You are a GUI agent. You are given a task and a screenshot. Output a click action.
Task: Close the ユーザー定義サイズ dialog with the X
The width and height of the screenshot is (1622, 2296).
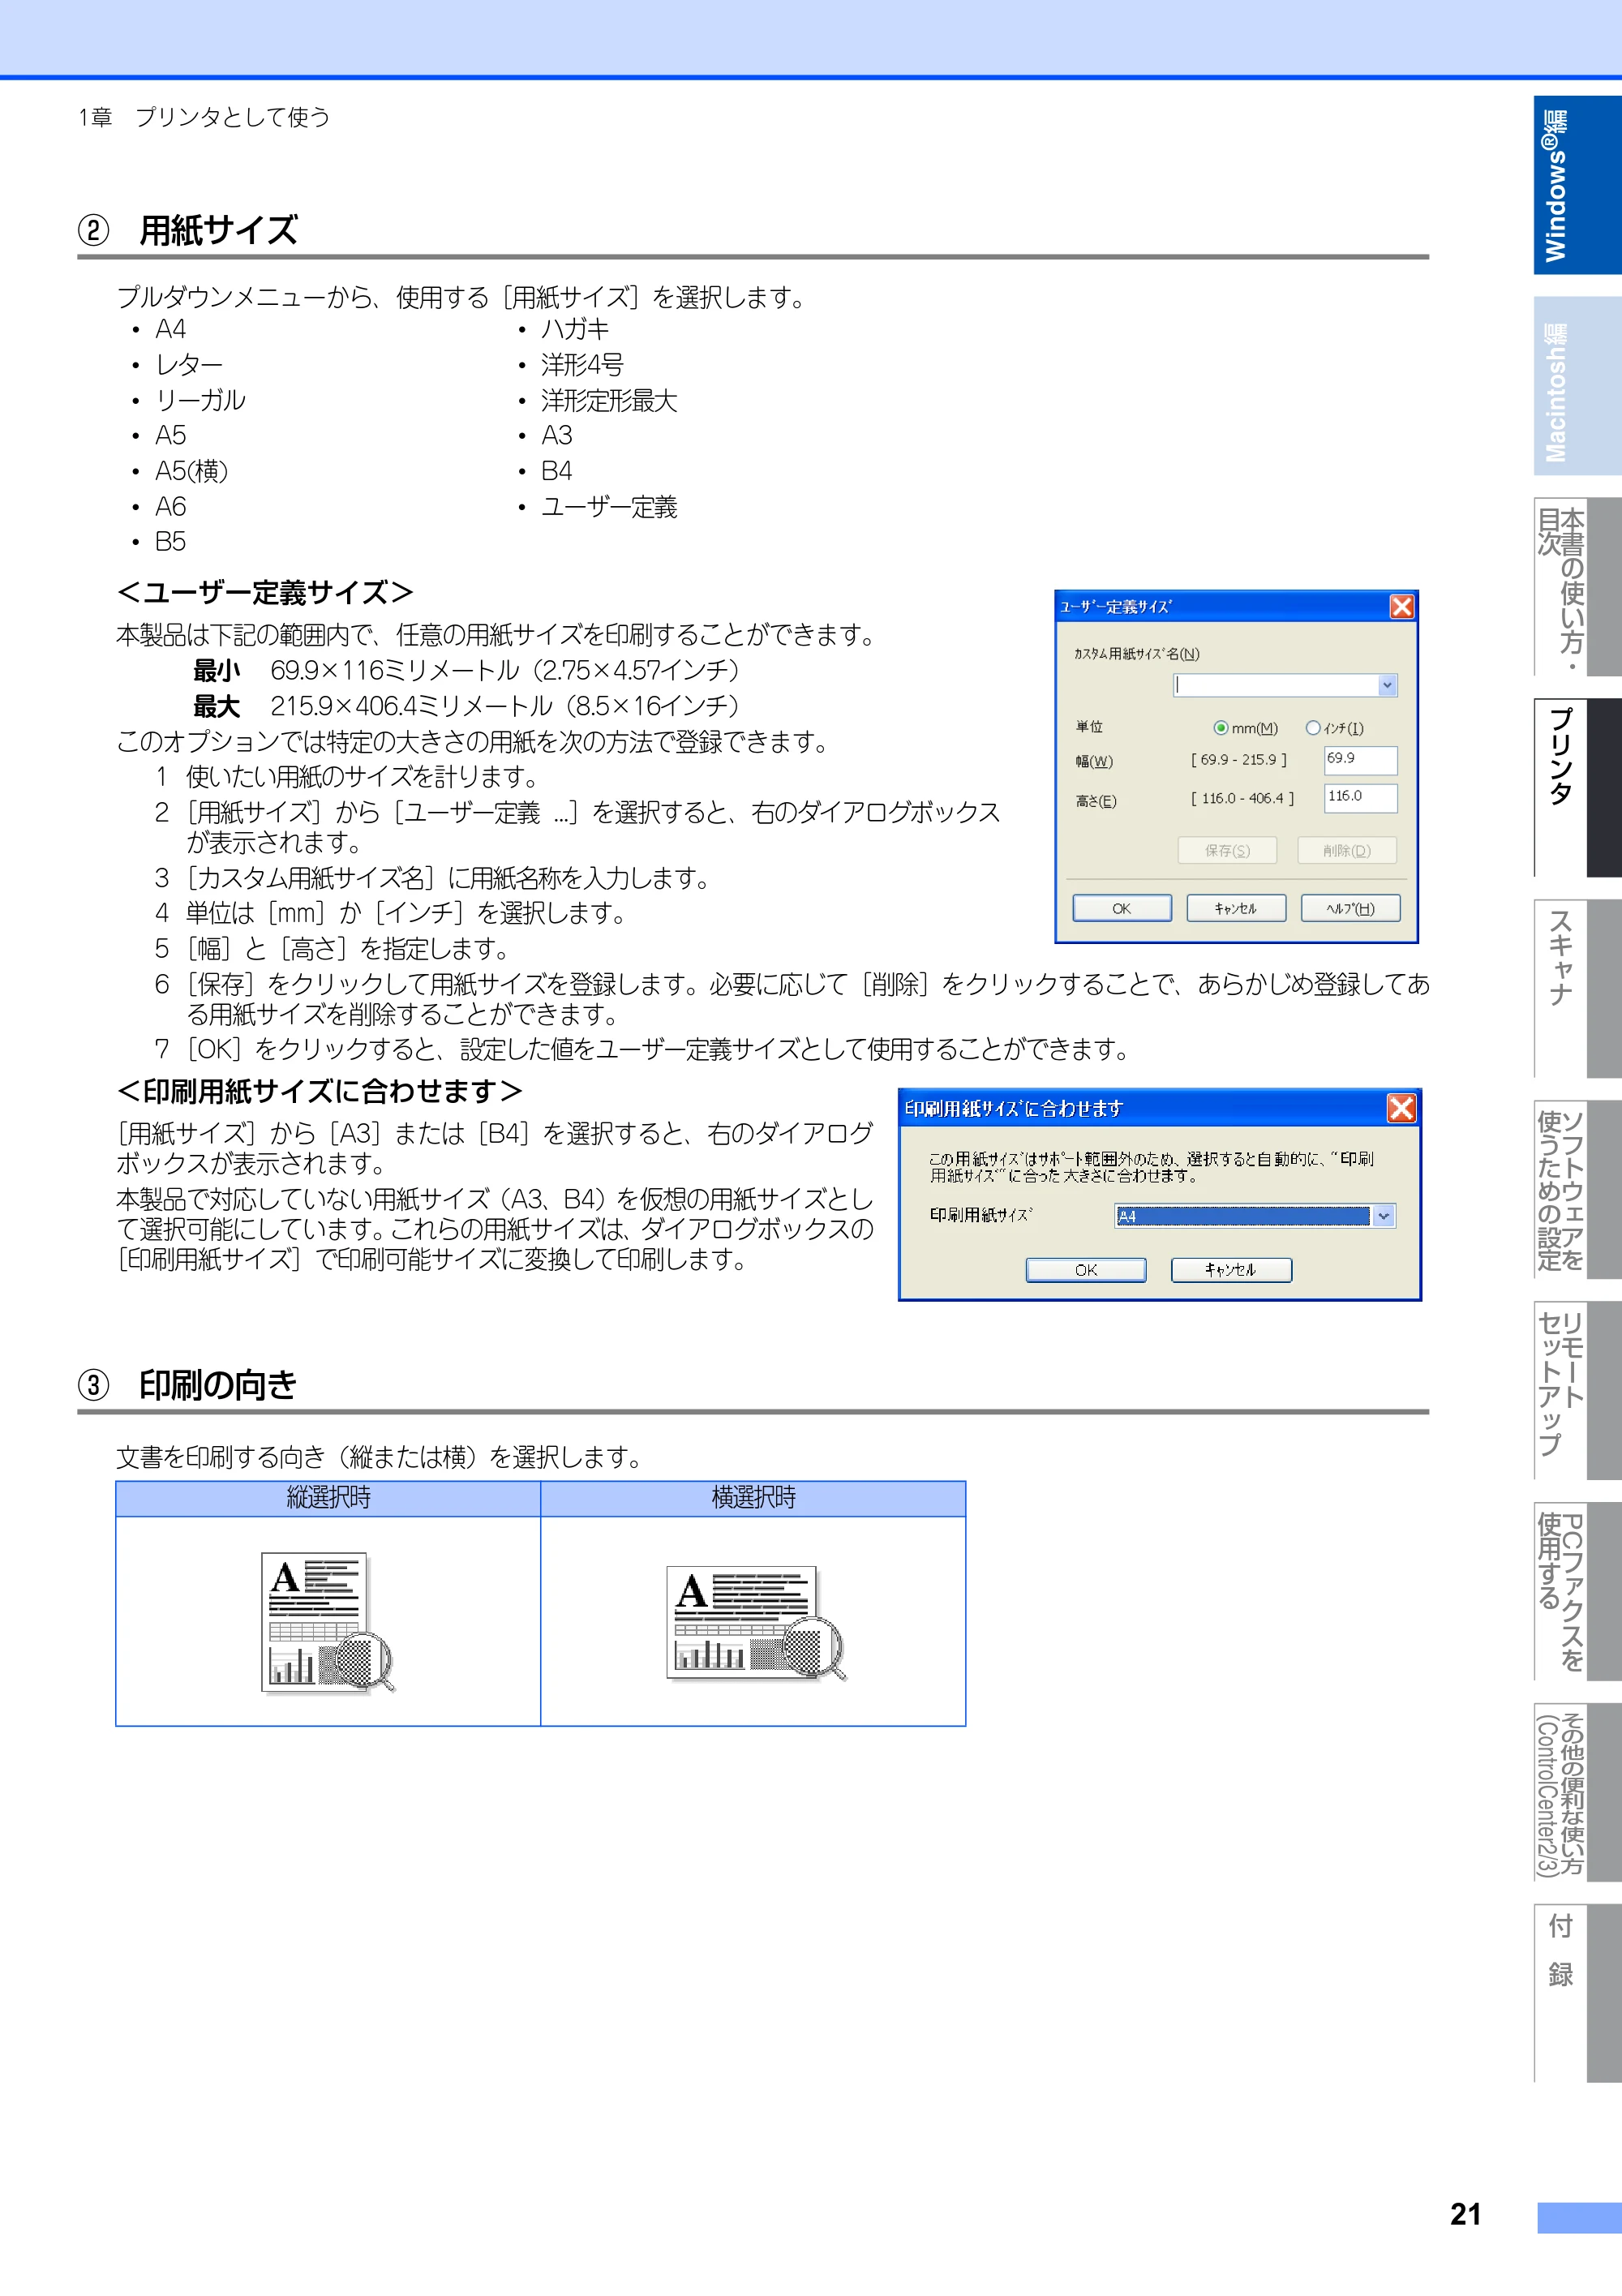point(1402,607)
